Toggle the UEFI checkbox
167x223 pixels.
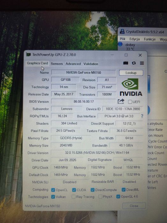tap(130, 102)
